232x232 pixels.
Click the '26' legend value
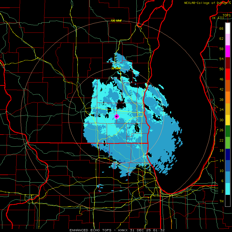(221, 130)
